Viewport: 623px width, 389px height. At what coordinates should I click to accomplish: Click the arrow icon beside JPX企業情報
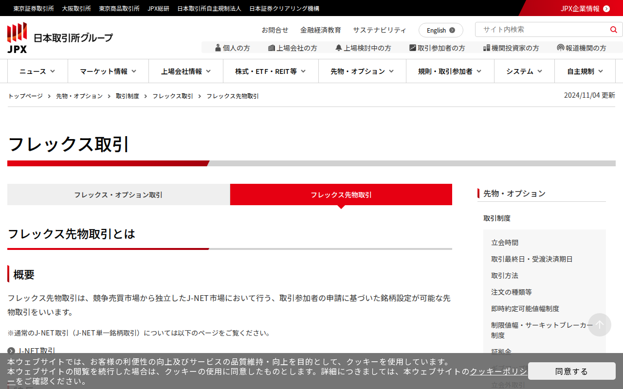606,8
